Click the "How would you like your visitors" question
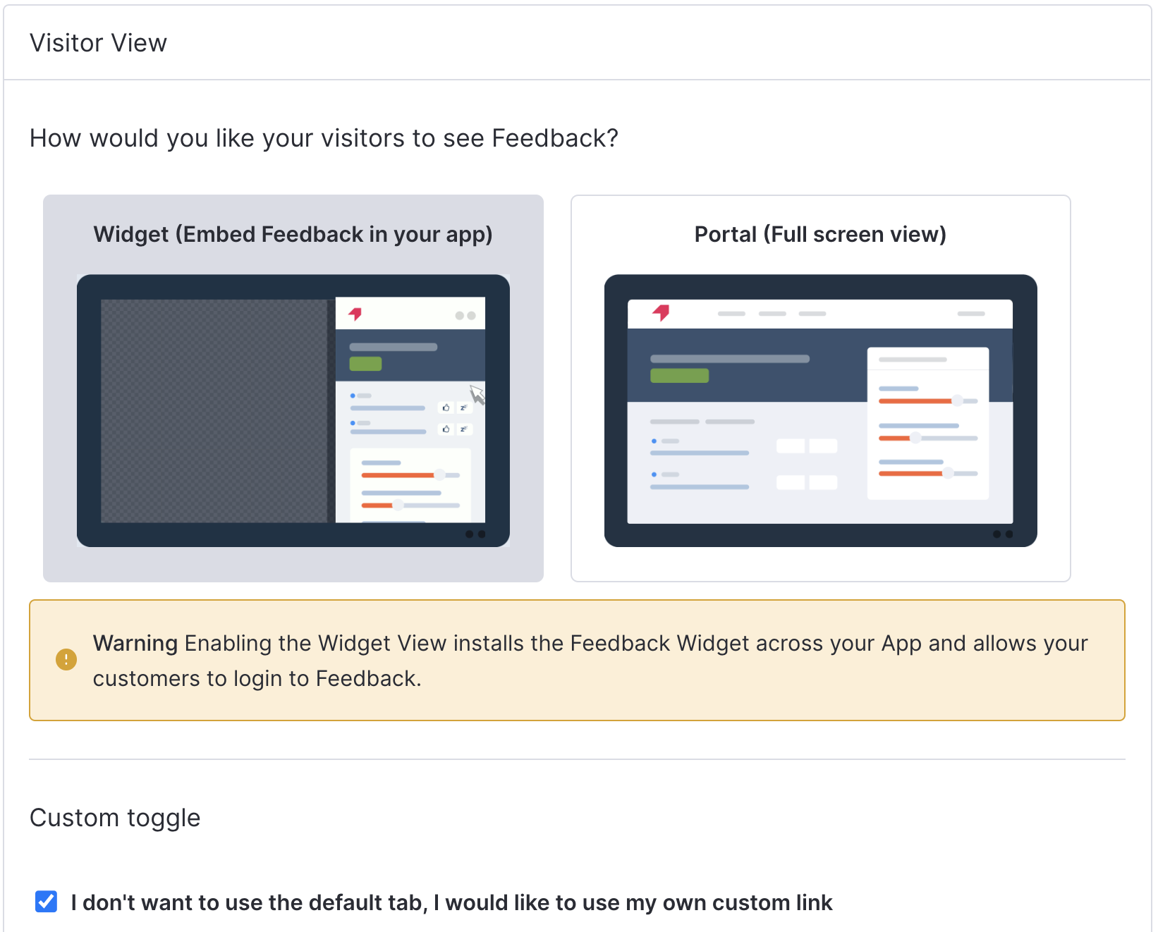This screenshot has height=932, width=1158. coord(324,138)
